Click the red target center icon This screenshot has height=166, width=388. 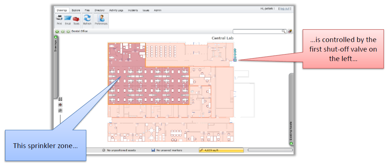60,105
